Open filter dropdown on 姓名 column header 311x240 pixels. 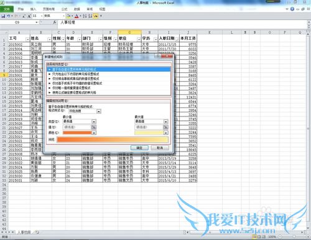[x=49, y=39]
